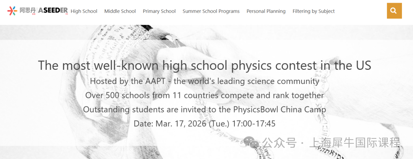Click the 'Outstanding students are invited' line
The image size is (413, 159).
(205, 109)
